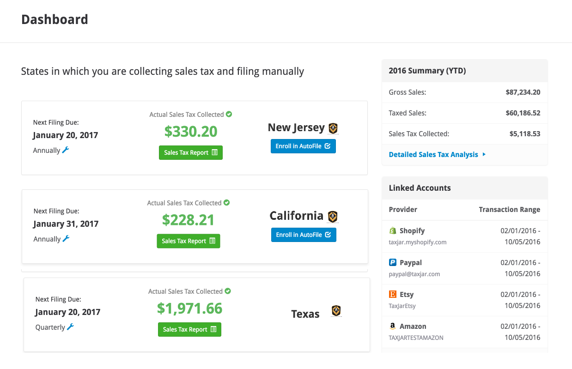This screenshot has height=369, width=572.
Task: Click the Amazon provider icon
Action: click(x=393, y=326)
